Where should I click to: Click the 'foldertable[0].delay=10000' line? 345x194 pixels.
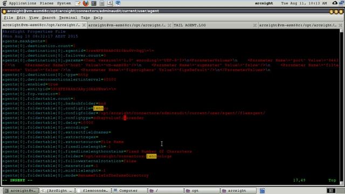[48, 123]
